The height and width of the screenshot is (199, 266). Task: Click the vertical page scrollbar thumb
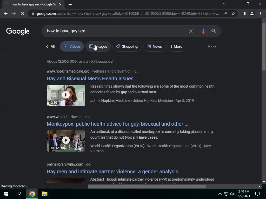click(264, 47)
